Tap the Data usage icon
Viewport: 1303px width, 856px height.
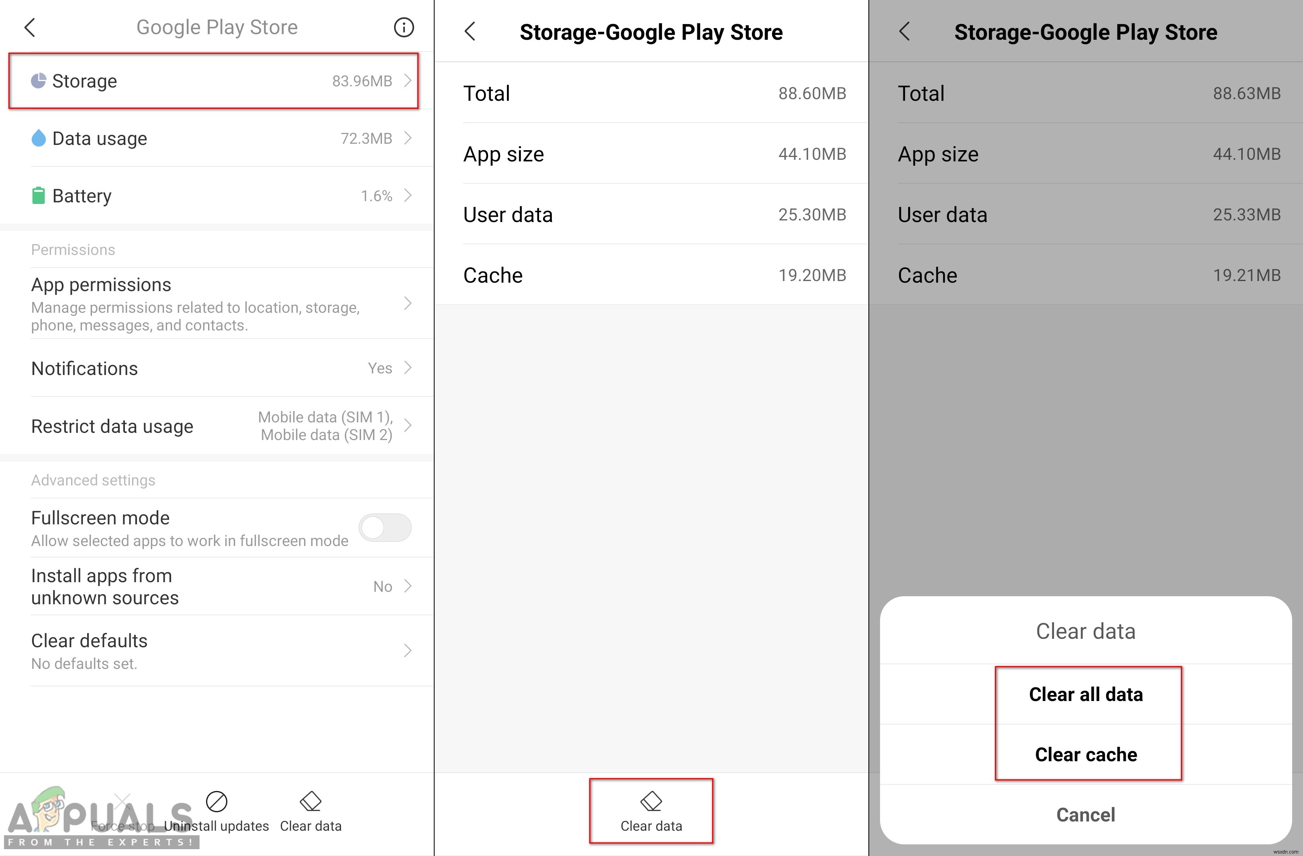pos(37,139)
